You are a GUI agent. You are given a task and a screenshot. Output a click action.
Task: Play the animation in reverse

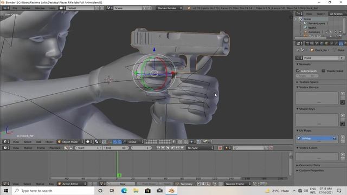[x=168, y=148]
